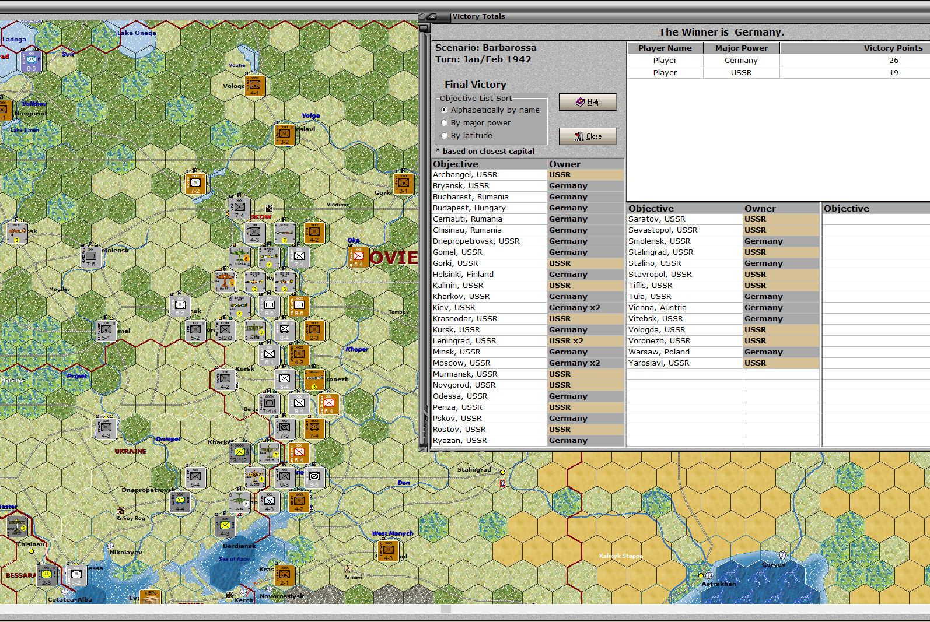
Task: Click the 'Scenario: Barbarossa' text
Action: [x=485, y=48]
